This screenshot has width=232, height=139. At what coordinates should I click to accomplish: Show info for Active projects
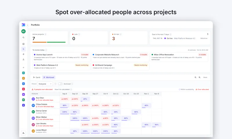[x=46, y=34]
